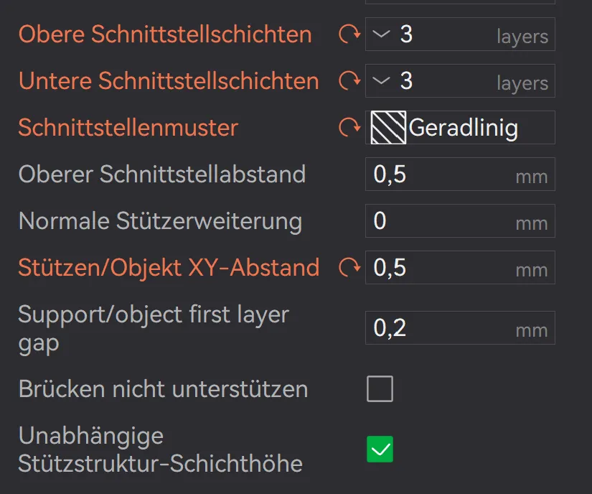The image size is (592, 494).
Task: Click the Untere Schnittstellschichten label
Action: click(169, 81)
